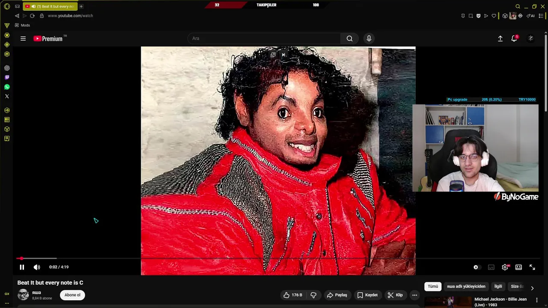Viewport: 548px width, 308px height.
Task: Open the Aria AI assistant button
Action: pyautogui.click(x=531, y=16)
